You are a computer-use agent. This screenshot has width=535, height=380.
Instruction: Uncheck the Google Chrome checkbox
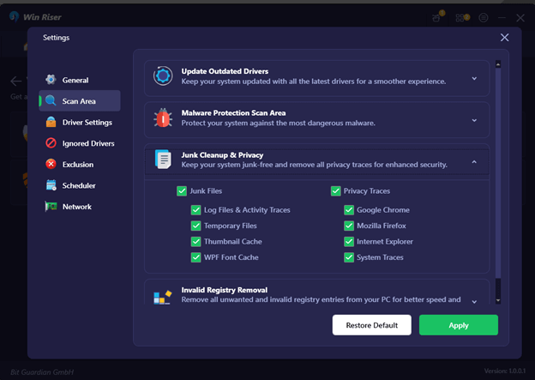point(349,210)
